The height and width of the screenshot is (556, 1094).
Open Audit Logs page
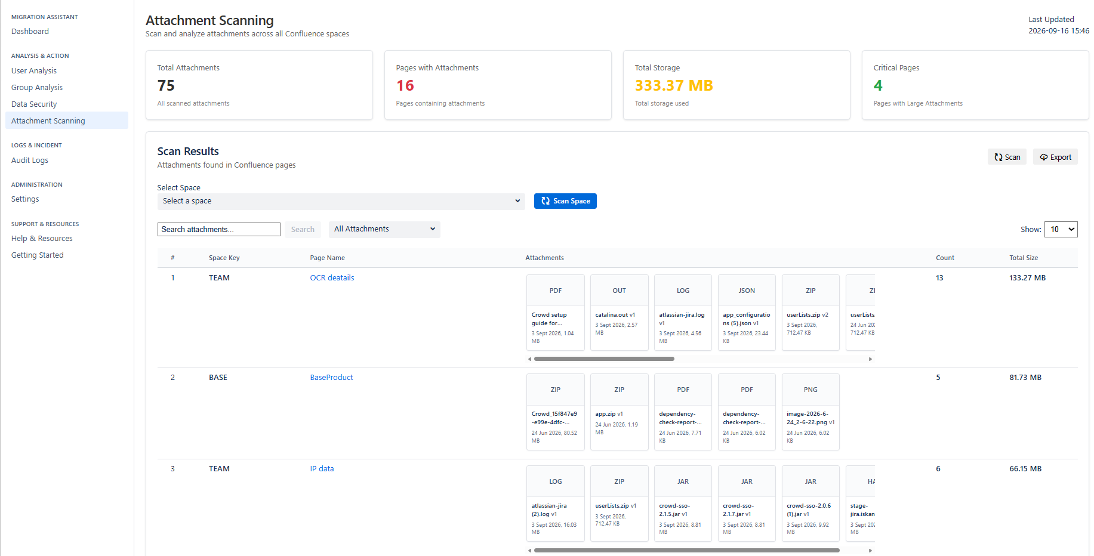coord(30,160)
